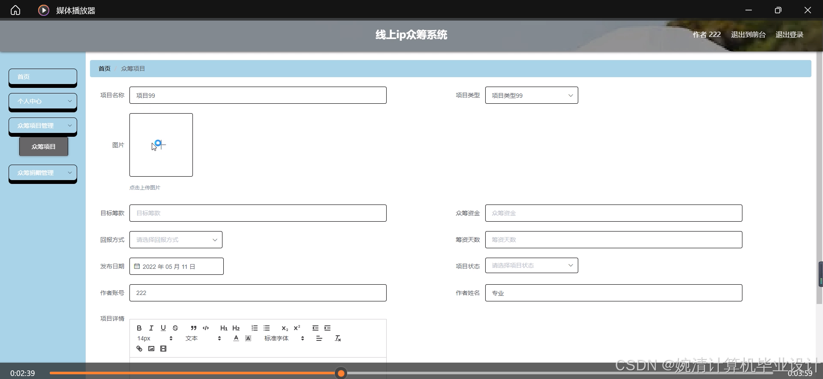Insert an image into project details
The width and height of the screenshot is (823, 379).
(151, 349)
